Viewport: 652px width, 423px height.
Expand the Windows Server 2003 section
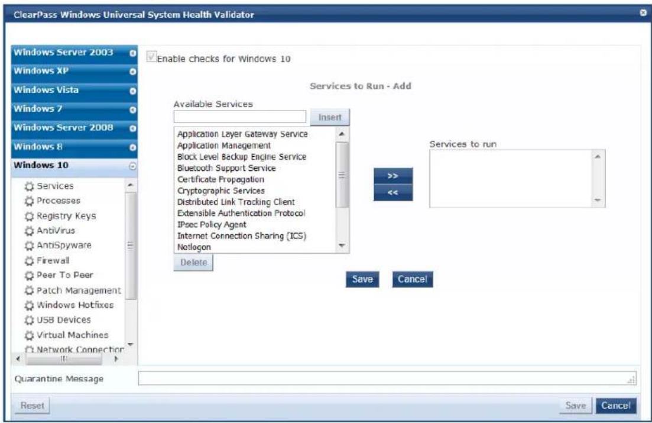[x=132, y=53]
